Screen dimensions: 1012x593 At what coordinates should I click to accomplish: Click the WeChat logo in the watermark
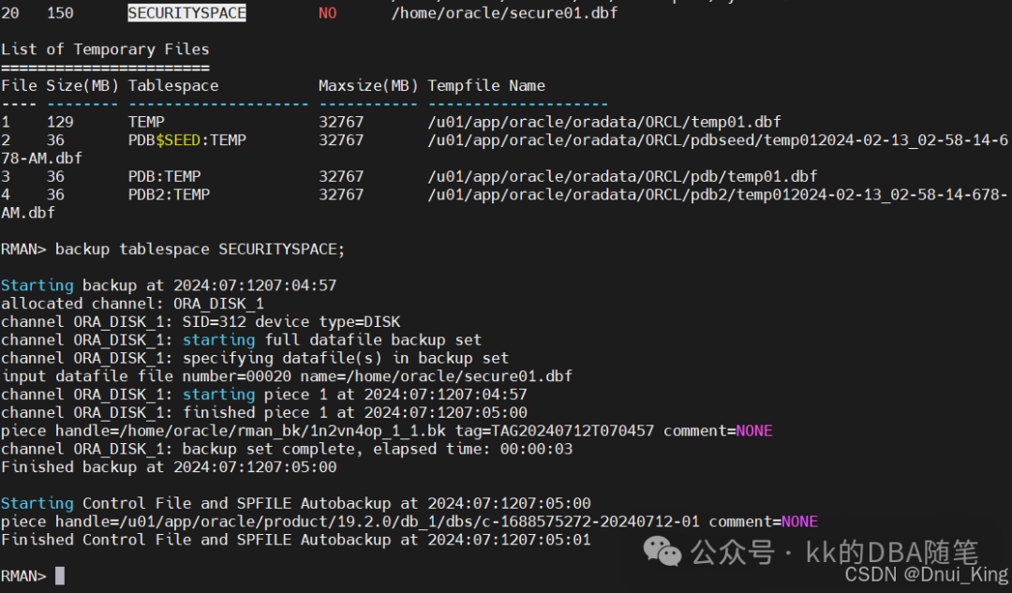pyautogui.click(x=667, y=553)
